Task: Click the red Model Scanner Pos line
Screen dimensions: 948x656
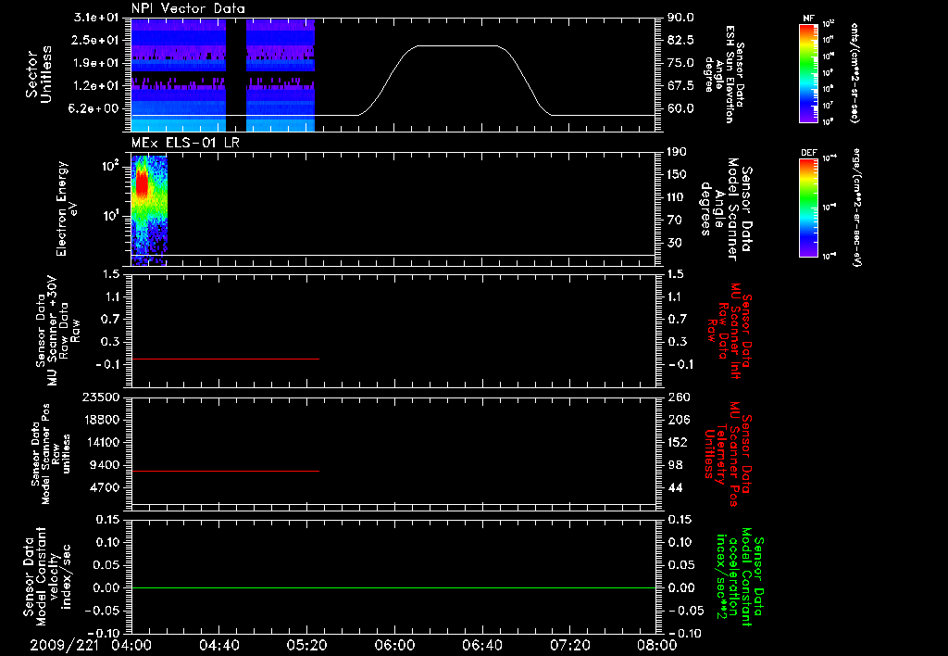Action: click(x=225, y=471)
